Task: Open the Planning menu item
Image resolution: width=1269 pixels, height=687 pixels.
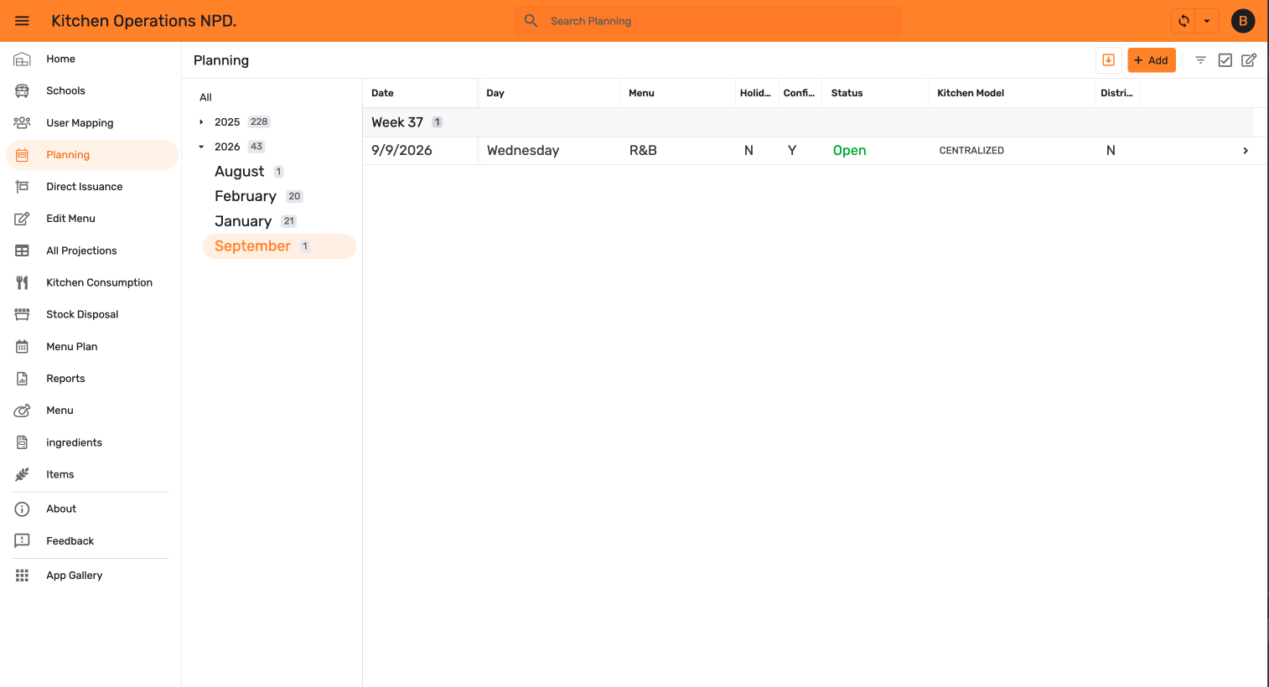Action: 92,155
